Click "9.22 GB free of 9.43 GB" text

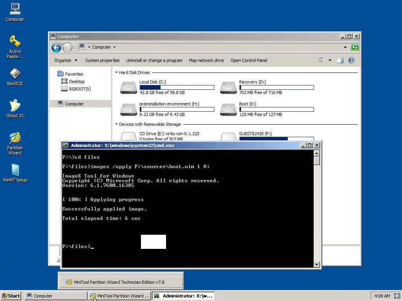[162, 114]
